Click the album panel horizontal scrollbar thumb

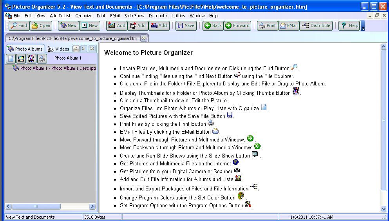[36, 207]
